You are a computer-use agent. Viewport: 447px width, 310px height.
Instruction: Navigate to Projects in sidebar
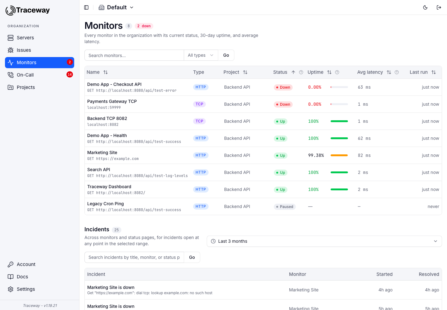(x=39, y=87)
